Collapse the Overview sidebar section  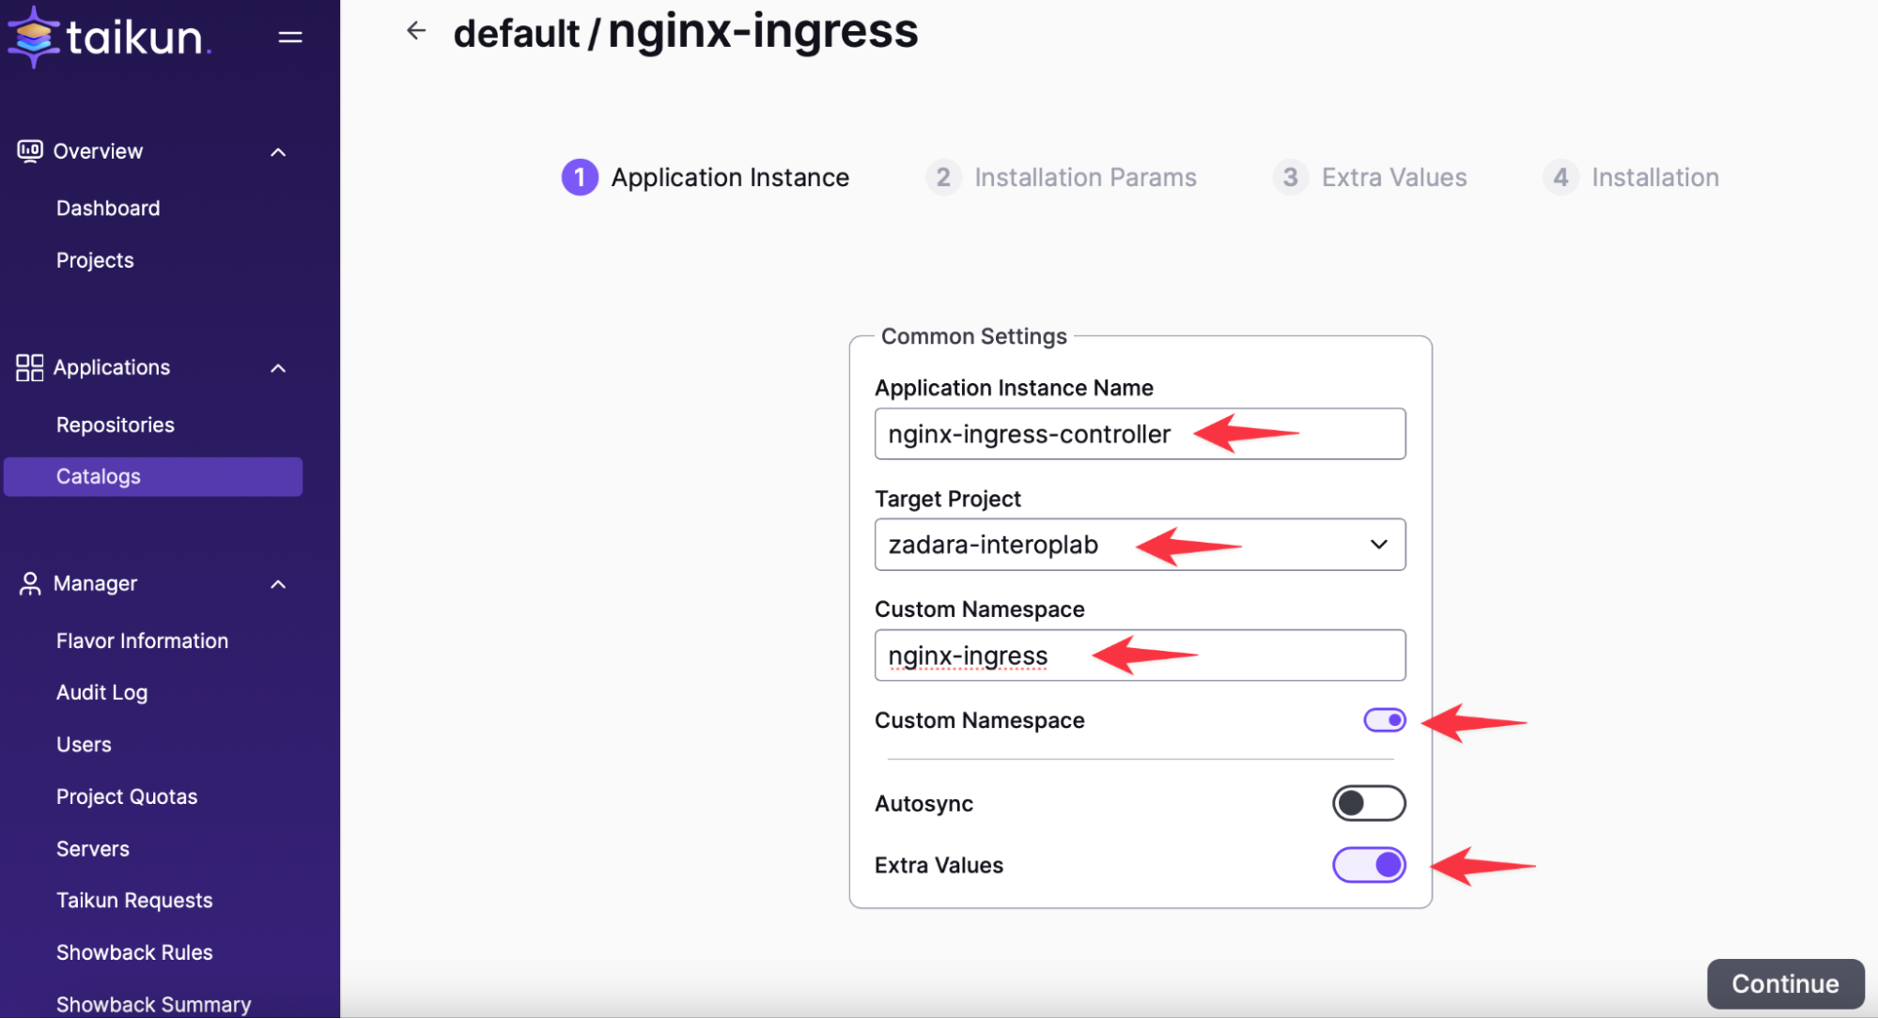[278, 152]
